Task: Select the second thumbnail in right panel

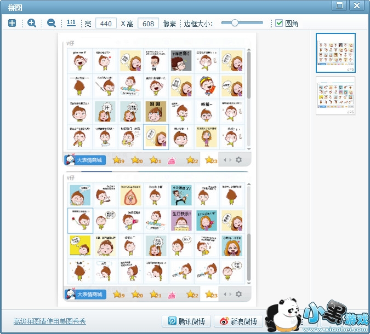Action: 335,95
